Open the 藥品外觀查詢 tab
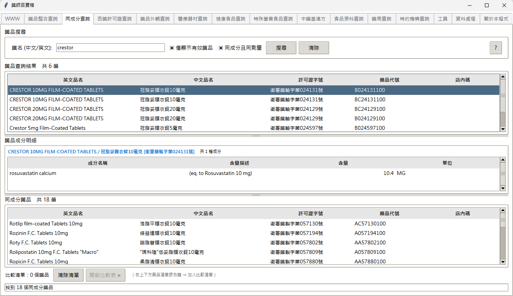The height and width of the screenshot is (296, 513). [x=155, y=19]
